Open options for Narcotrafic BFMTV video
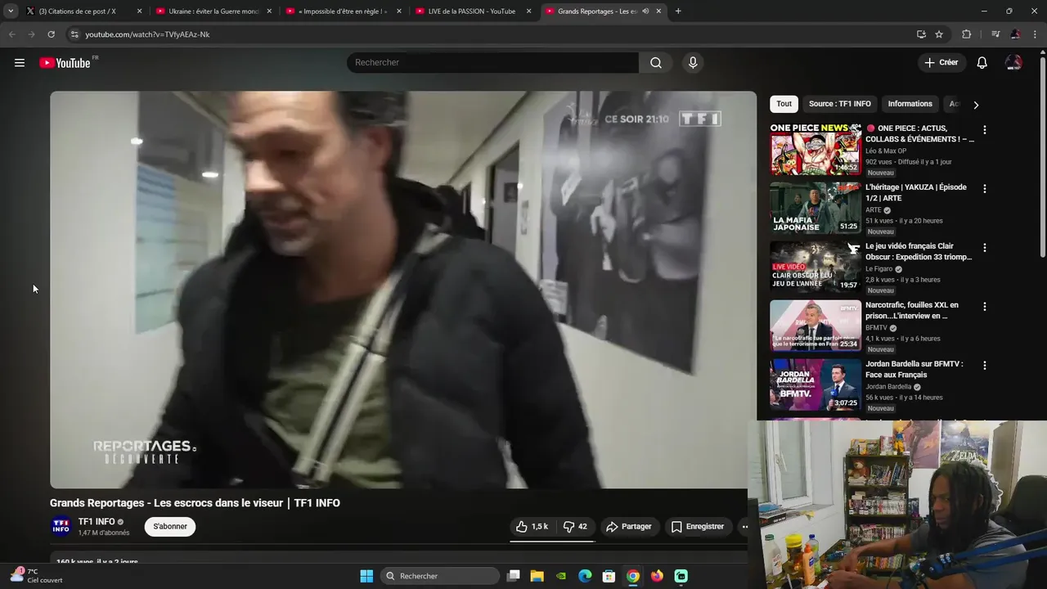The height and width of the screenshot is (589, 1047). [985, 307]
